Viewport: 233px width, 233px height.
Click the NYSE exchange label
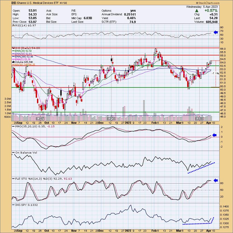pyautogui.click(x=63, y=3)
